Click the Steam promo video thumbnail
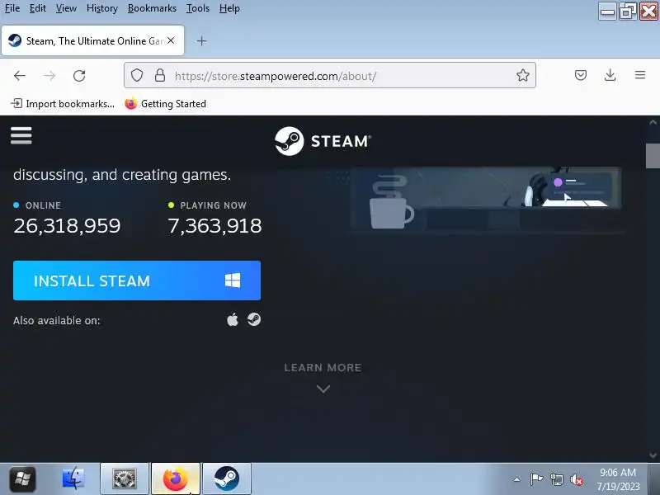The image size is (660, 495). [486, 199]
